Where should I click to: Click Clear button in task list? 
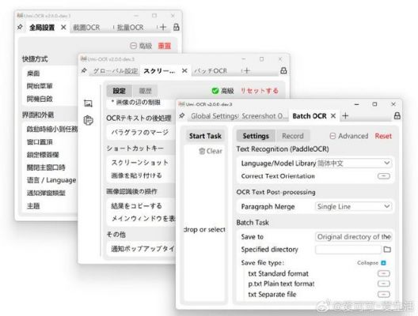click(x=211, y=151)
